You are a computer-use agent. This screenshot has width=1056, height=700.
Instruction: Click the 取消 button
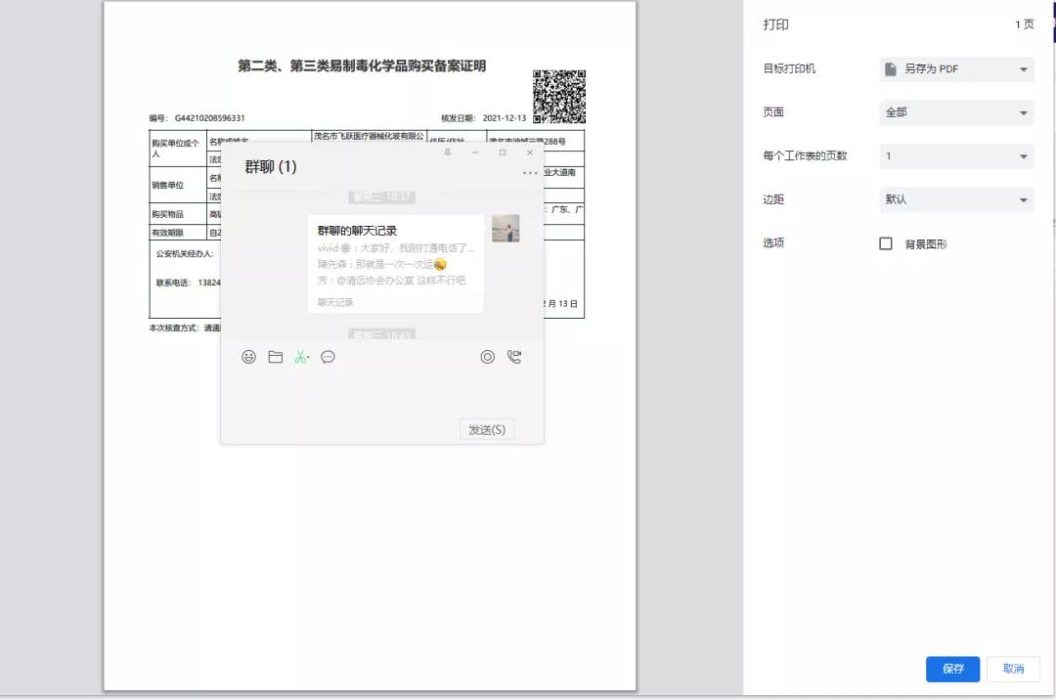pos(1013,669)
